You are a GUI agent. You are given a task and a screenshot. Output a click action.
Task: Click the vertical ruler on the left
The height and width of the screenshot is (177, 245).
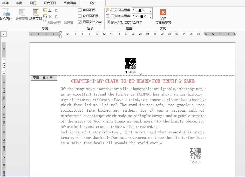tap(4, 109)
